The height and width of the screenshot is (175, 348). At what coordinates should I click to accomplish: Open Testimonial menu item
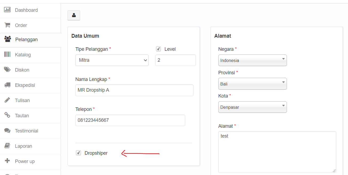pyautogui.click(x=30, y=131)
